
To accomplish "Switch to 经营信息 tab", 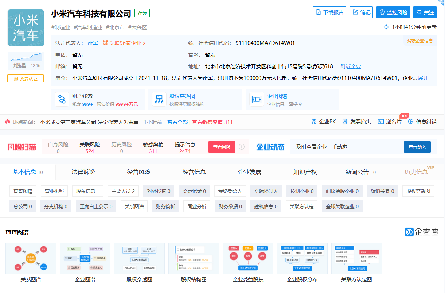I will click(x=194, y=172).
